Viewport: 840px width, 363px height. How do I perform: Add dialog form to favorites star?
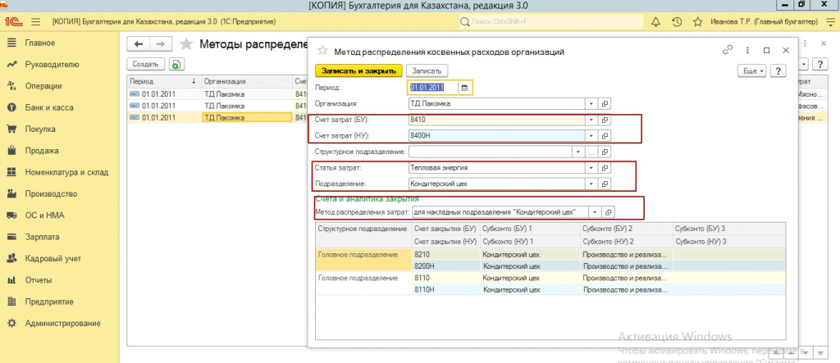(x=322, y=50)
